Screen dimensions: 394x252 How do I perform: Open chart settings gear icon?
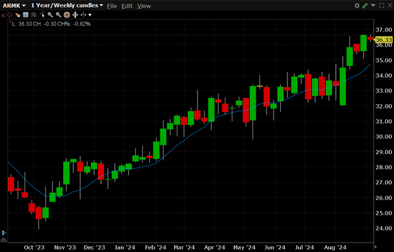tap(357, 6)
